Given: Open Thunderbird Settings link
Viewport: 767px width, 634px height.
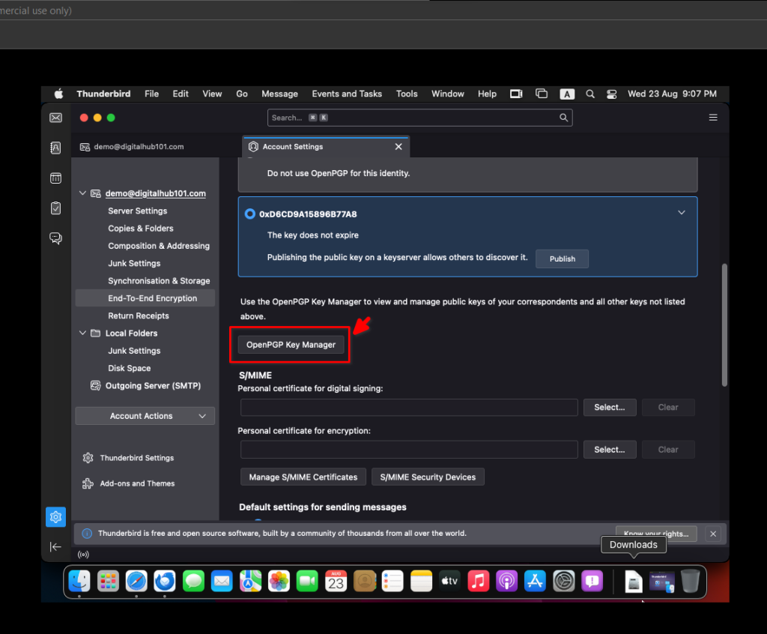Looking at the screenshot, I should click(x=137, y=458).
